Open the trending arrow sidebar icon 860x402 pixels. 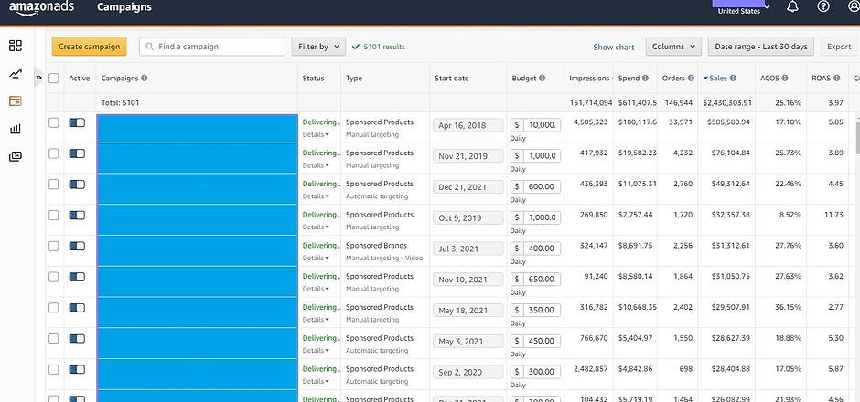[16, 73]
